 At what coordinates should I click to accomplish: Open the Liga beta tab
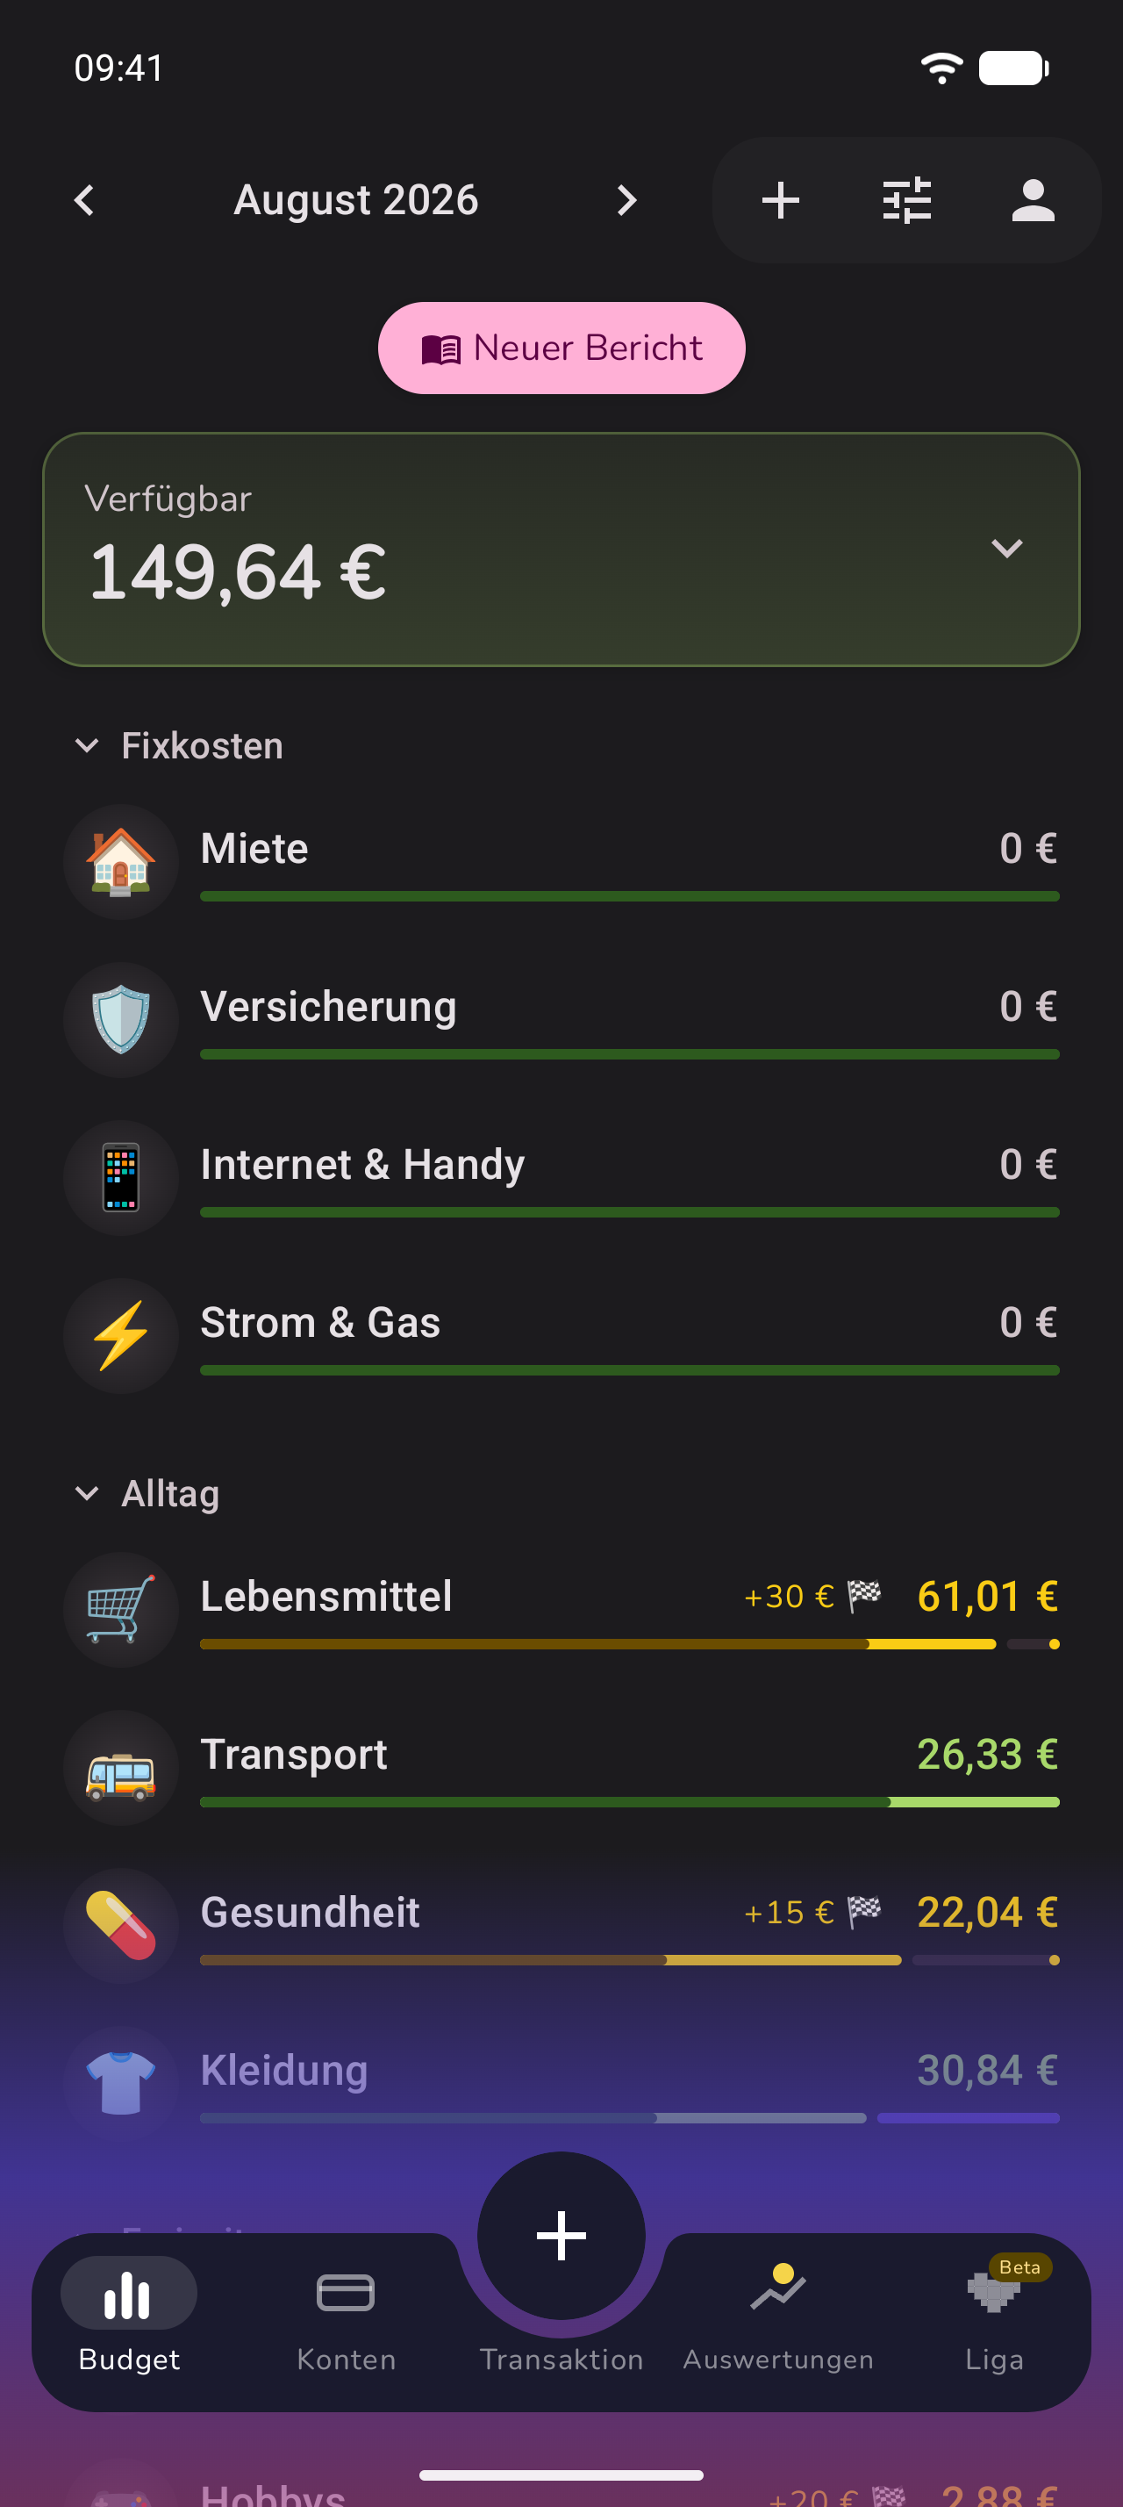click(995, 2320)
